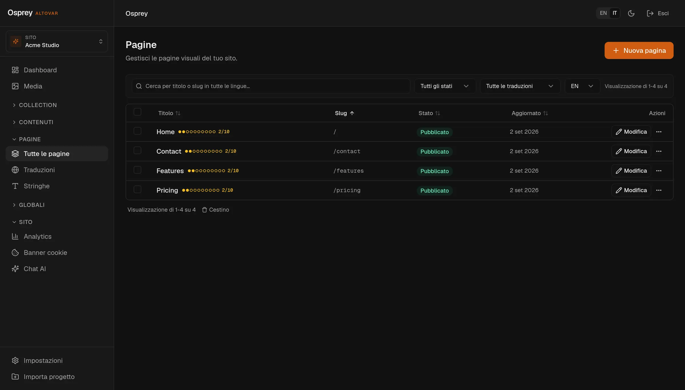
Task: Click Modifica for the Pricing page
Action: tap(631, 190)
